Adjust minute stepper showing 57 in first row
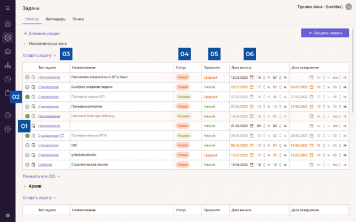This screenshot has height=222, width=356. pos(280,78)
